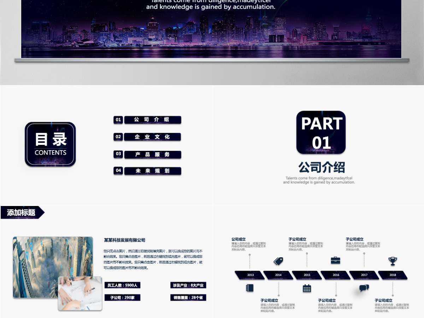
Task: Select the 子公司成立 heading below 2018
Action: 384,300
